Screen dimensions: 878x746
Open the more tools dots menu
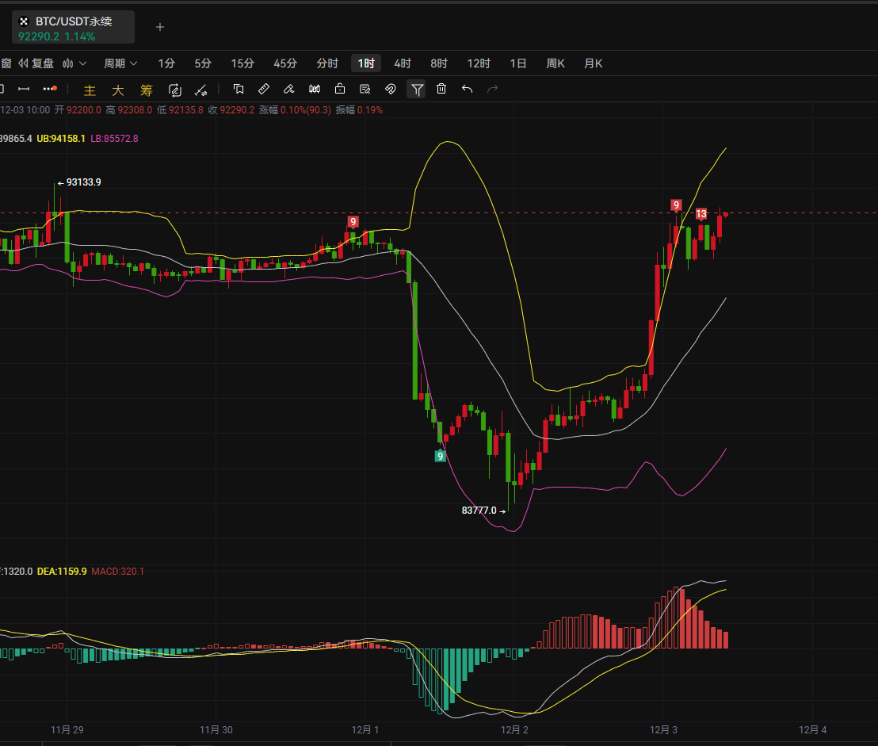[x=49, y=89]
